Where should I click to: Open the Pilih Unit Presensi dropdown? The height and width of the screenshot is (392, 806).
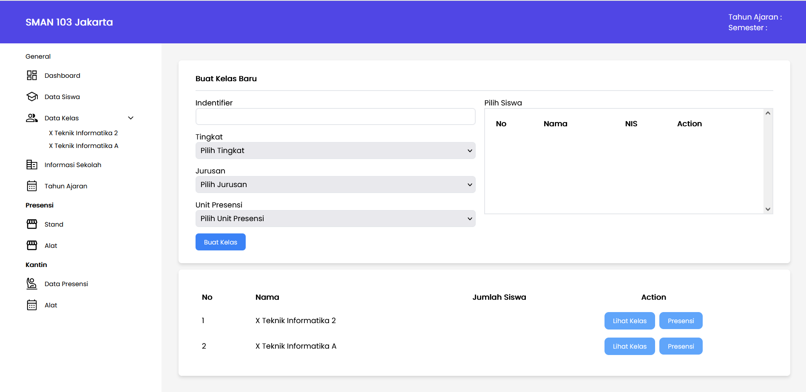click(335, 219)
